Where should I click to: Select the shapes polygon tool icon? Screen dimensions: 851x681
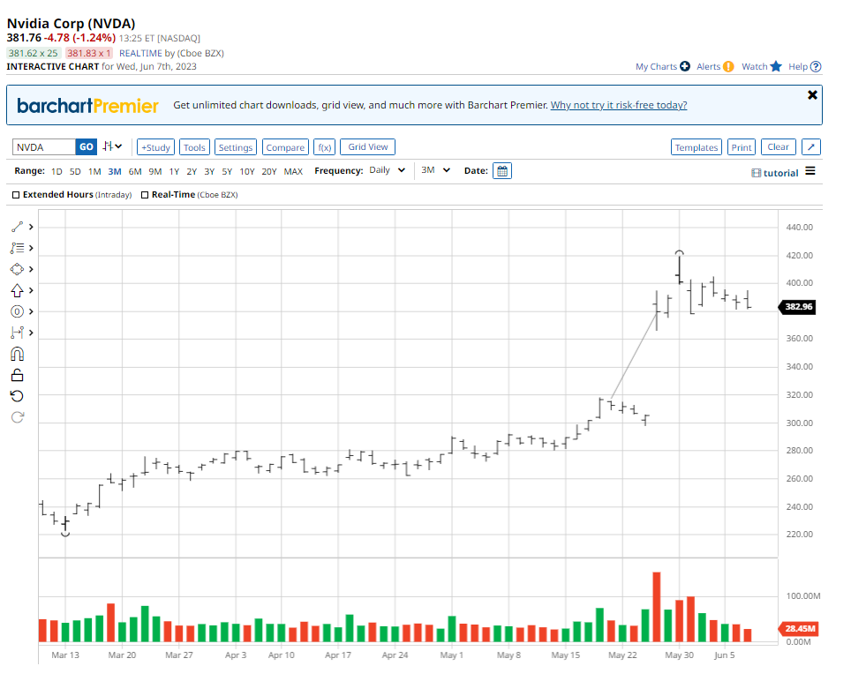(17, 269)
